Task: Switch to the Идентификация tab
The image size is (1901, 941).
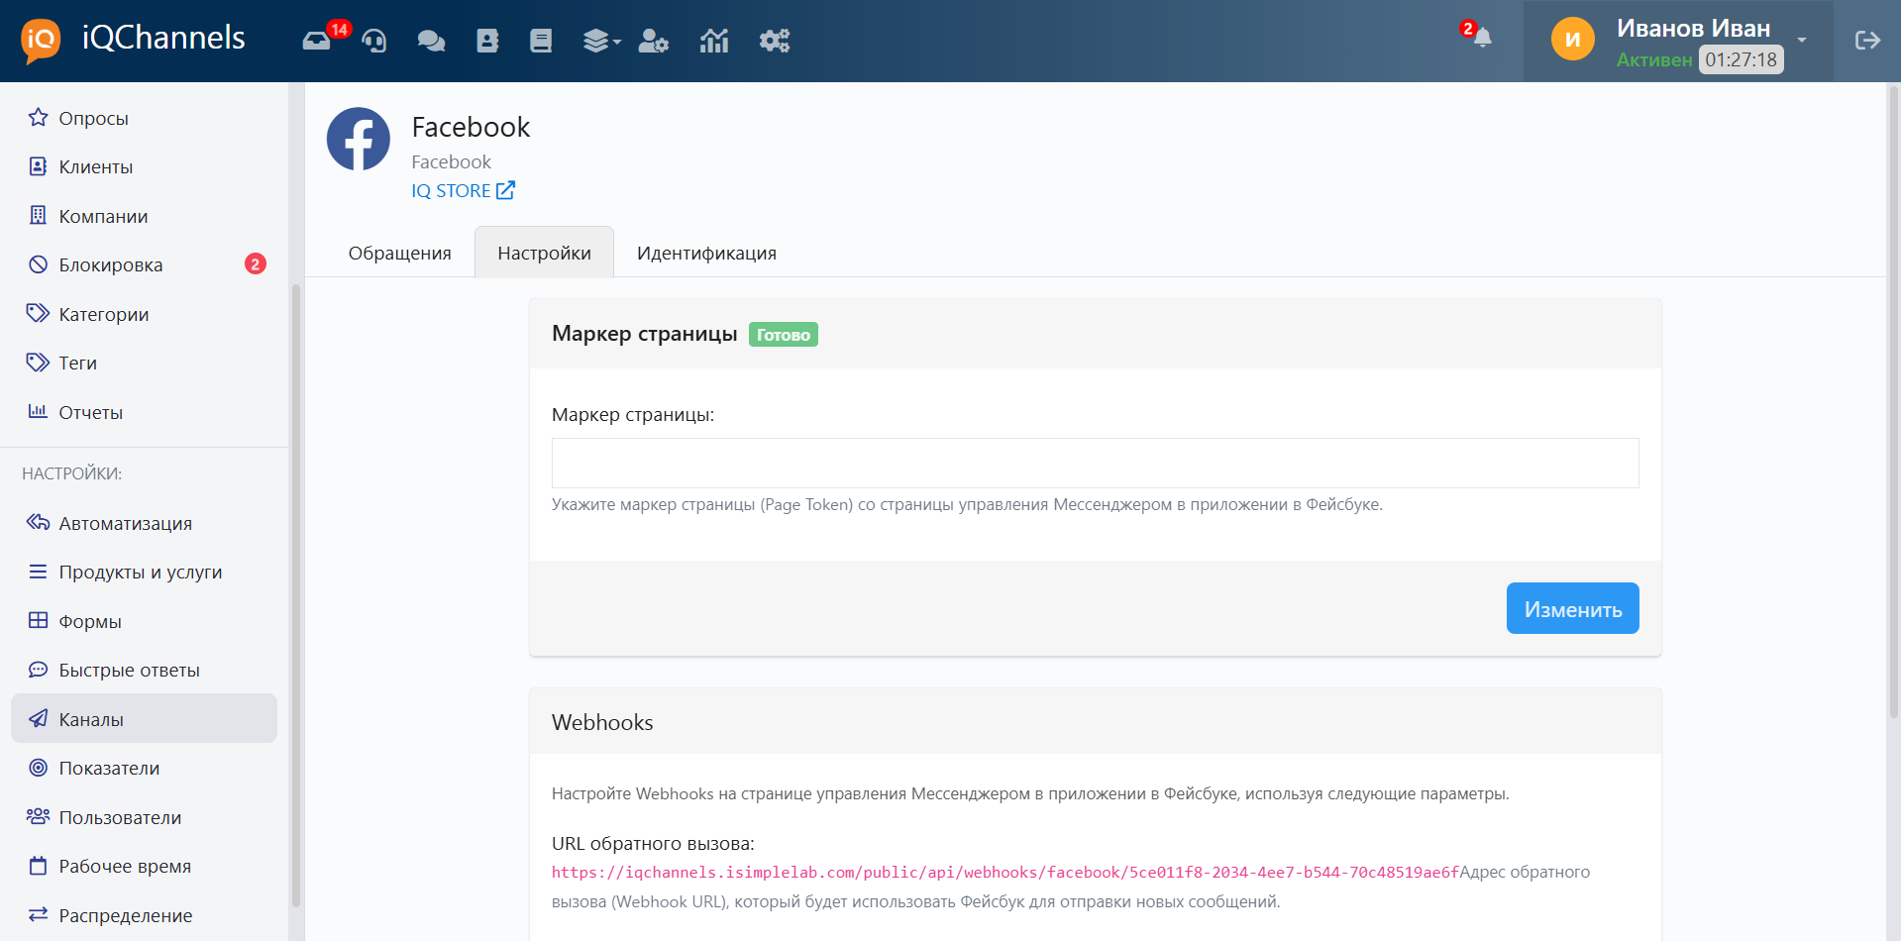Action: tap(706, 253)
